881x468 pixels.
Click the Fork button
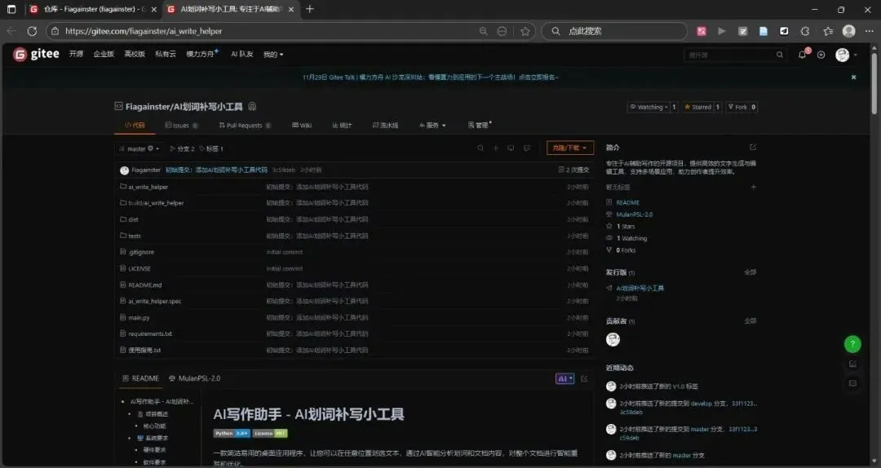point(737,107)
